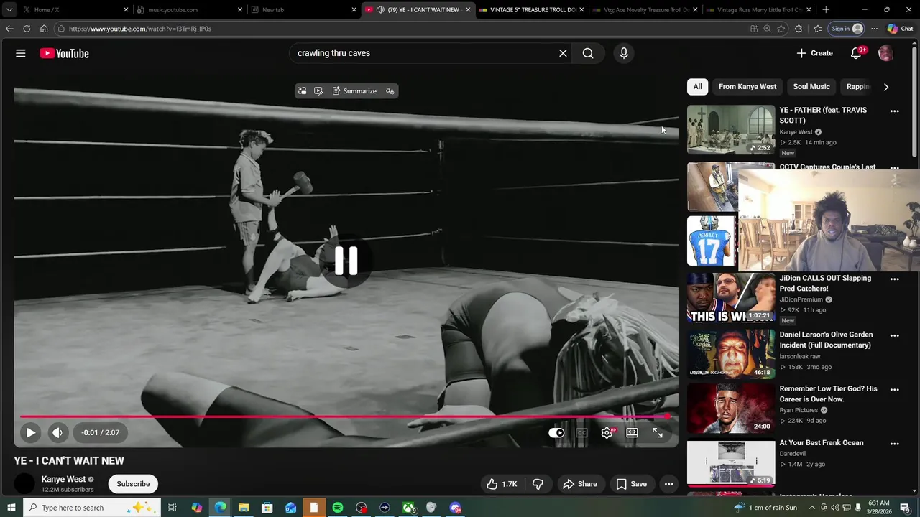The image size is (920, 517).
Task: Refresh the page
Action: [27, 29]
